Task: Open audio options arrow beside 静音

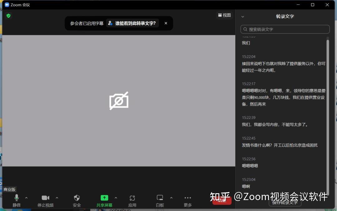Action: [x=27, y=198]
